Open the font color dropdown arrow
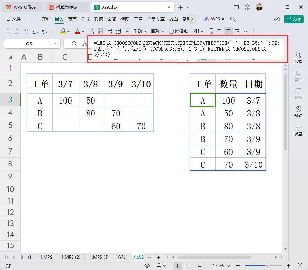Viewport: 308px width, 270px height. point(83,31)
